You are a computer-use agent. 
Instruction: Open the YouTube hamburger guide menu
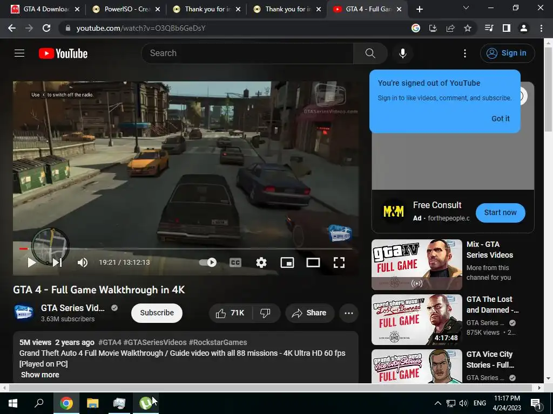pos(19,53)
